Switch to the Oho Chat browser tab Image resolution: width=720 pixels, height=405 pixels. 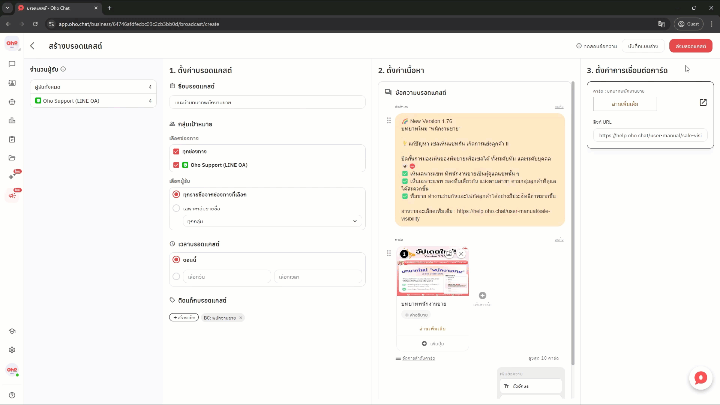58,8
